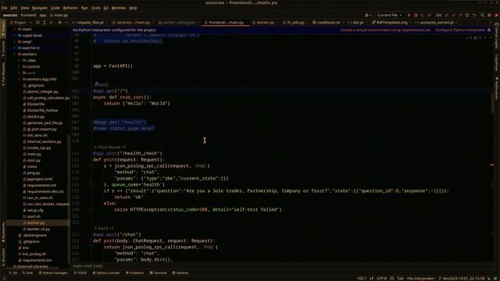
Task: Open the Git tool window button
Action: click(x=13, y=273)
